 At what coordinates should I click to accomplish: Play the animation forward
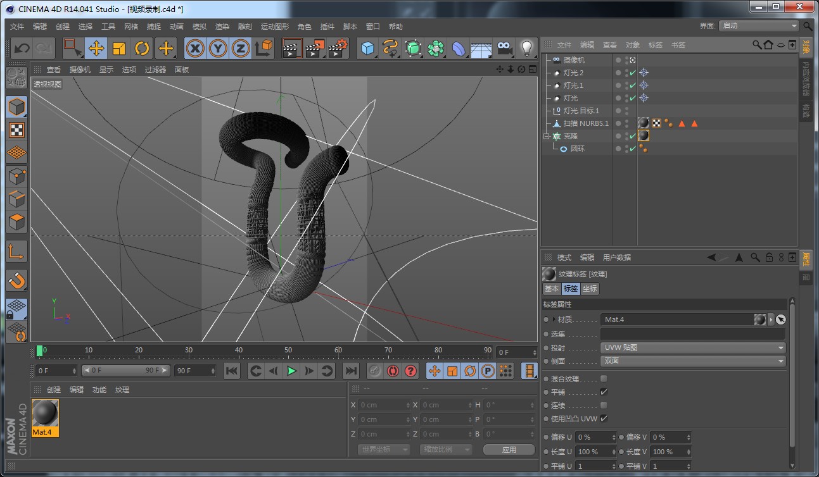[x=291, y=371]
